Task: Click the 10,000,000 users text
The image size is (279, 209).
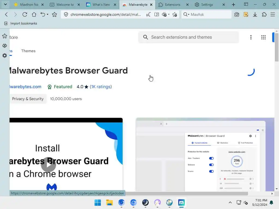Action: pos(66,99)
